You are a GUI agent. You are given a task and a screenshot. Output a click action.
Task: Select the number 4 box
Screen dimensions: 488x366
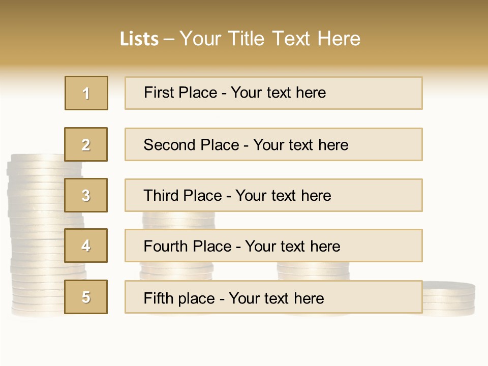click(x=86, y=246)
